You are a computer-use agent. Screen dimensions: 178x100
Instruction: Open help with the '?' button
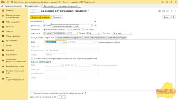[x=173, y=17]
